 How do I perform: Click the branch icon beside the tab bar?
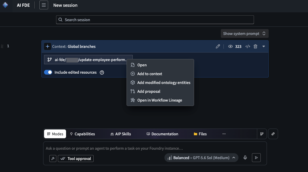coord(262,134)
